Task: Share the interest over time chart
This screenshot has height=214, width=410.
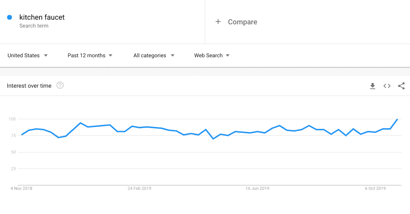Action: click(401, 86)
